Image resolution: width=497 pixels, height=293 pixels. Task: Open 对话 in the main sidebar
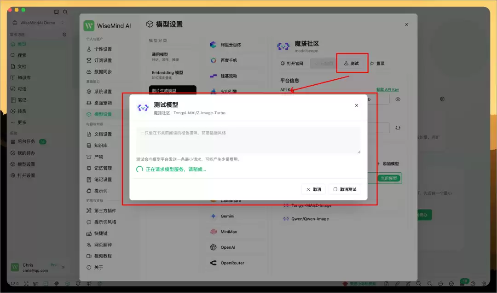(39, 89)
